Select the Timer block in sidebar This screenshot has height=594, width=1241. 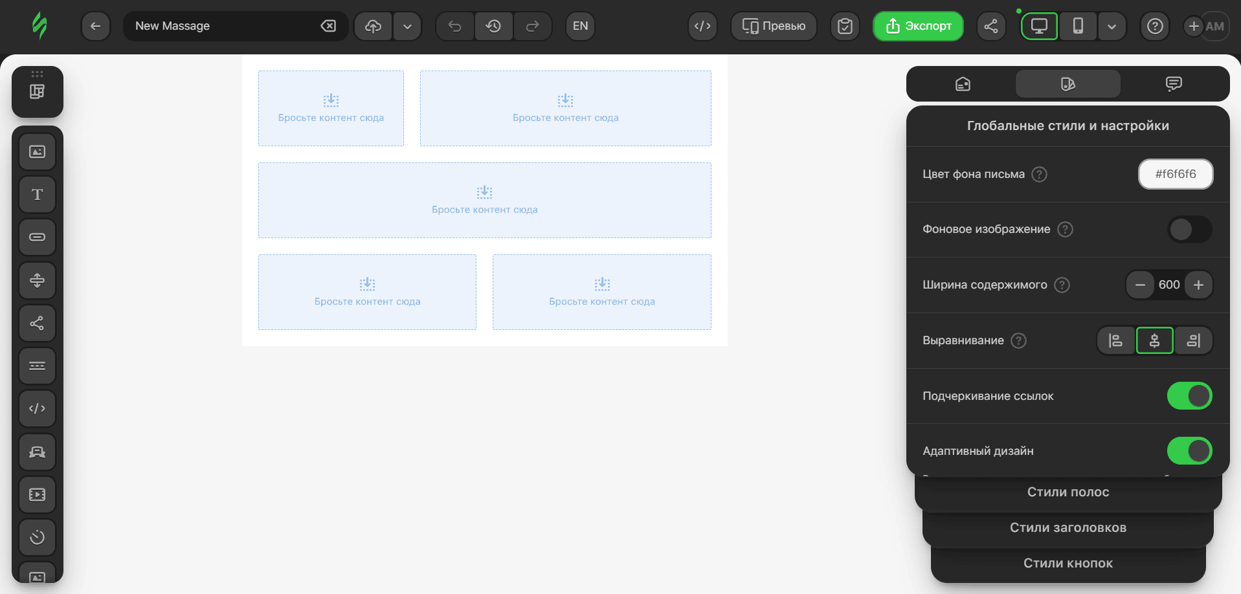38,537
